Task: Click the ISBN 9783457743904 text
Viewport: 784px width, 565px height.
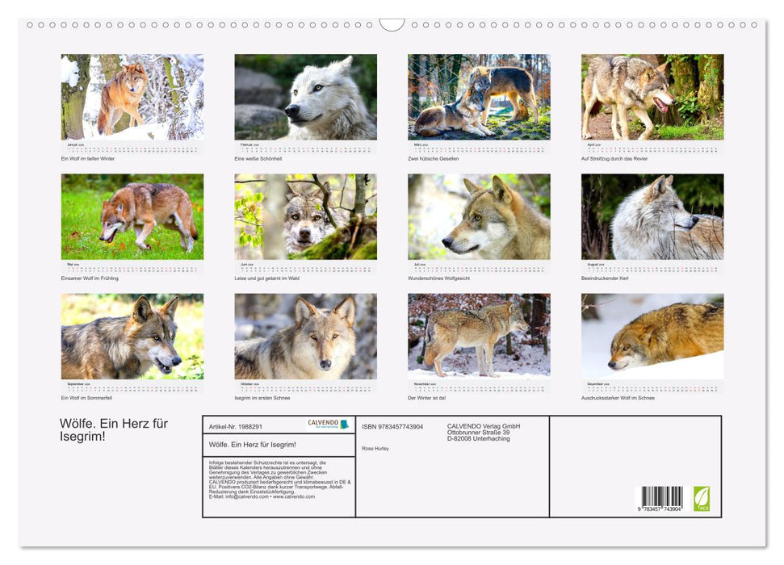Action: click(392, 426)
